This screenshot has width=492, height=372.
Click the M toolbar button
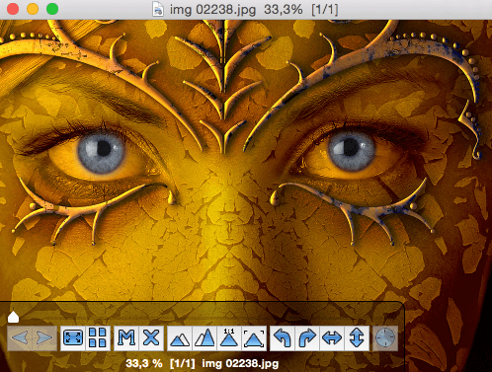pos(126,337)
